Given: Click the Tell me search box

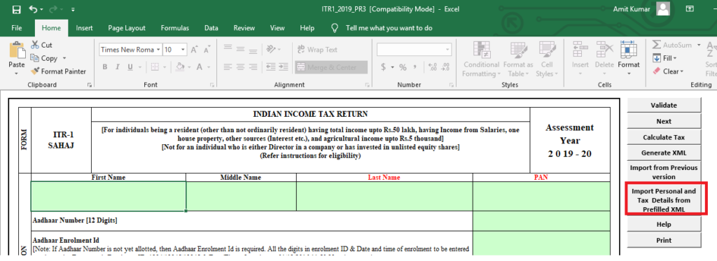Looking at the screenshot, I should 389,28.
